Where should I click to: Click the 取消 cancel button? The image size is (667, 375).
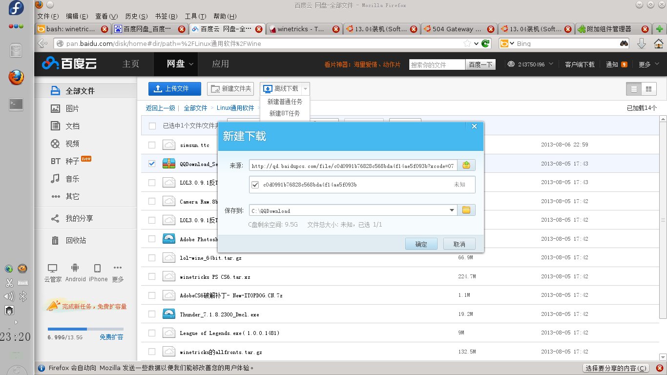click(459, 244)
